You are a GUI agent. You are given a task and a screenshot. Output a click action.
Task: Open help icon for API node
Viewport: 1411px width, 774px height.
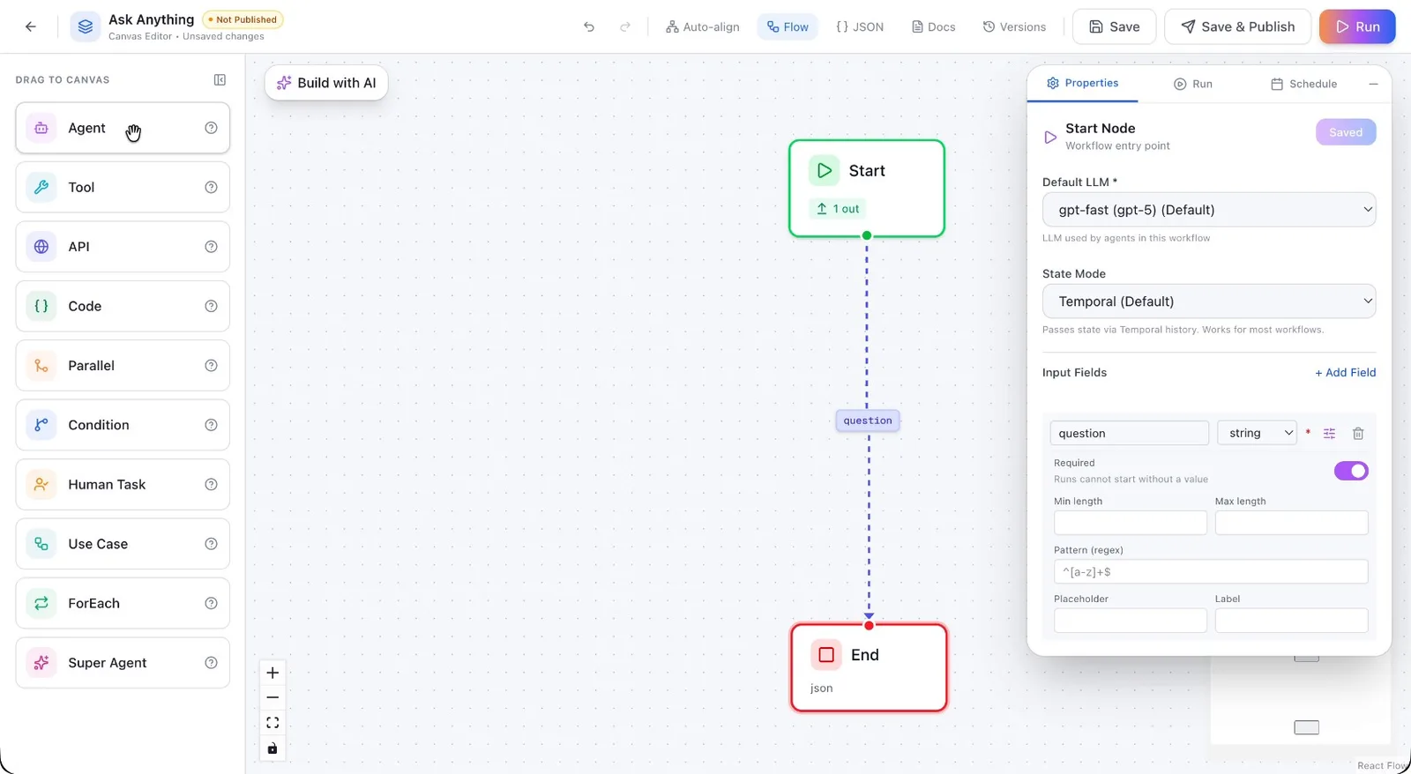[211, 247]
